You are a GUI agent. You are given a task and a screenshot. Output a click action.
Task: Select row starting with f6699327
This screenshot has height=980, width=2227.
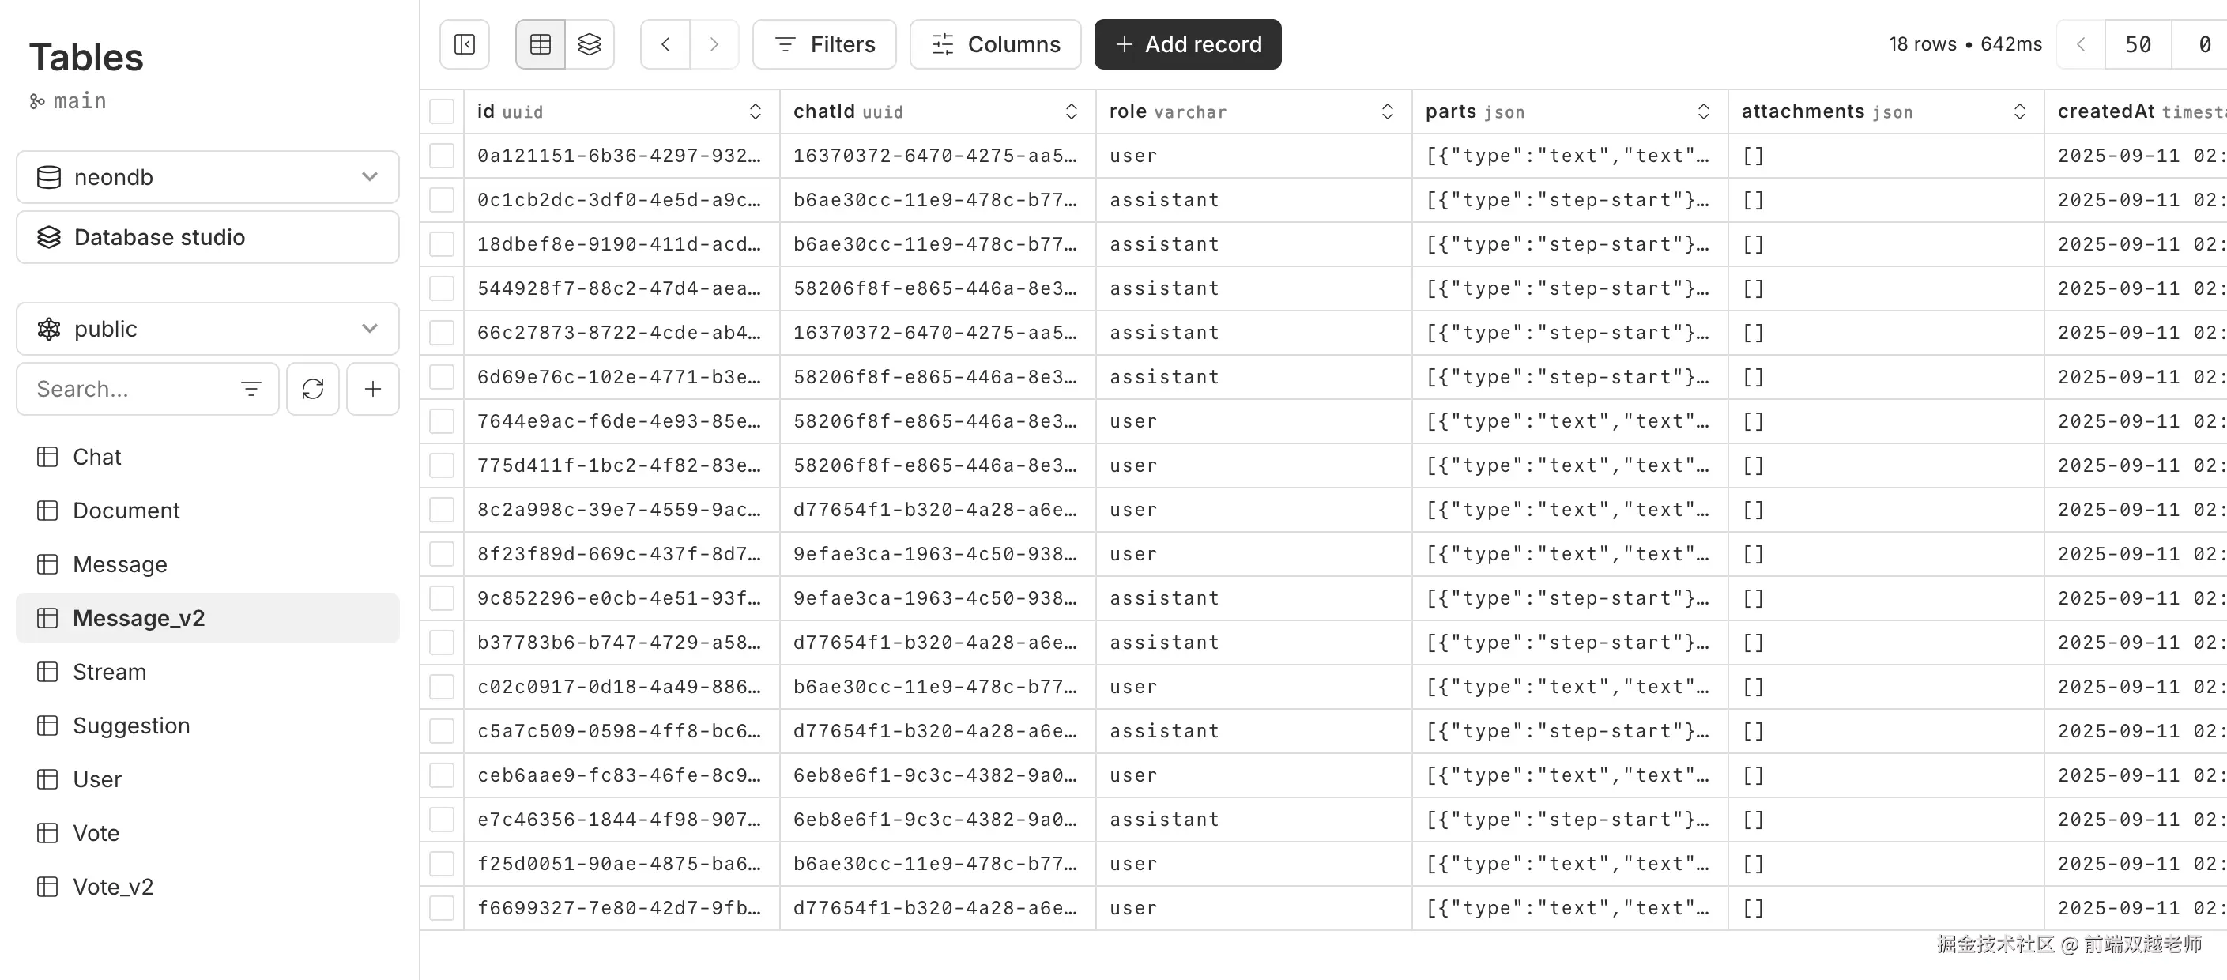pos(442,907)
